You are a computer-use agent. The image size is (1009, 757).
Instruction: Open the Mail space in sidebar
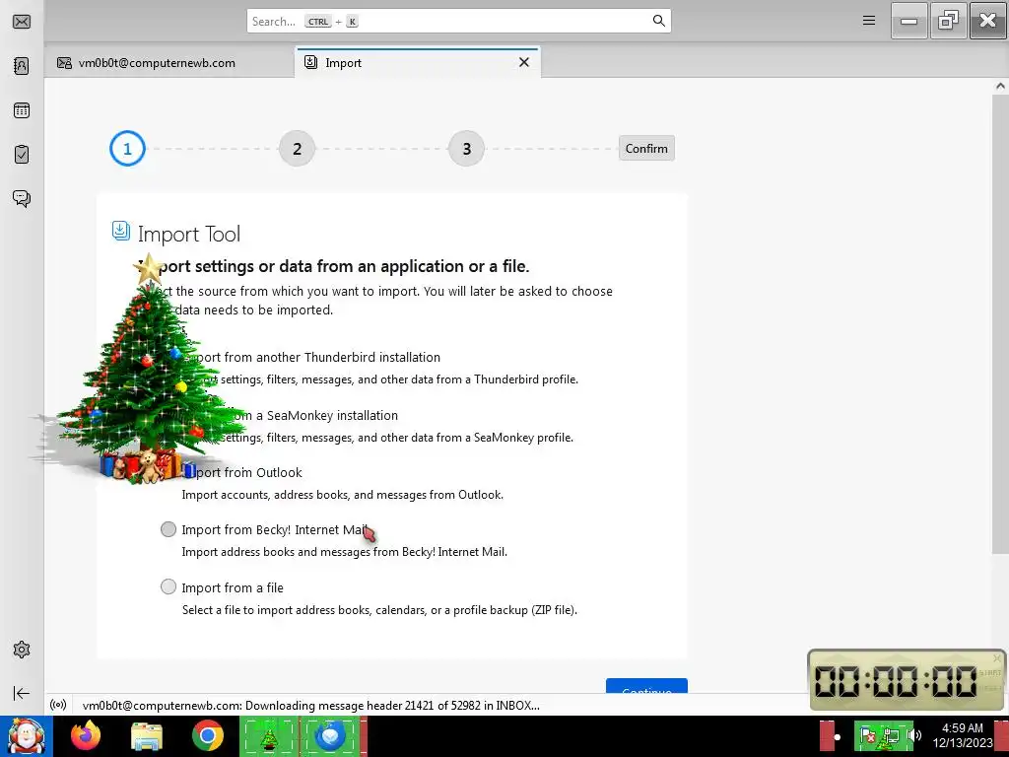22,22
